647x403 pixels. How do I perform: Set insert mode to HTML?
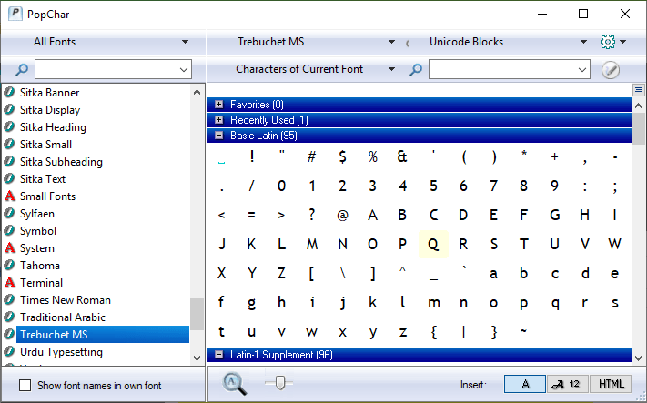pyautogui.click(x=611, y=384)
